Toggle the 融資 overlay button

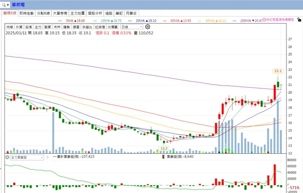coord(47,27)
